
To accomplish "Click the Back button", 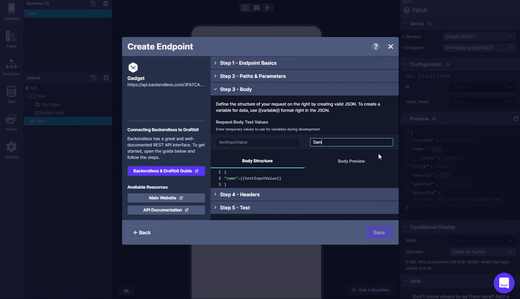I will pyautogui.click(x=142, y=232).
